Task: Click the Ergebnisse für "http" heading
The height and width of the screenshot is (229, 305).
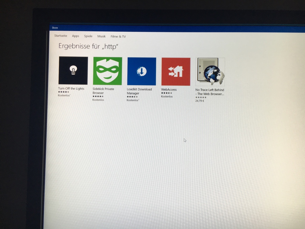Action: click(x=88, y=46)
